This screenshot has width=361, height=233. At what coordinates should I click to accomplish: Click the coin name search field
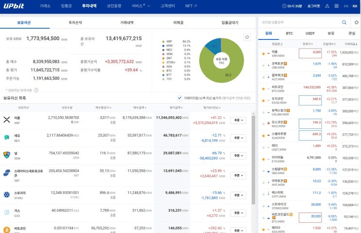click(299, 22)
